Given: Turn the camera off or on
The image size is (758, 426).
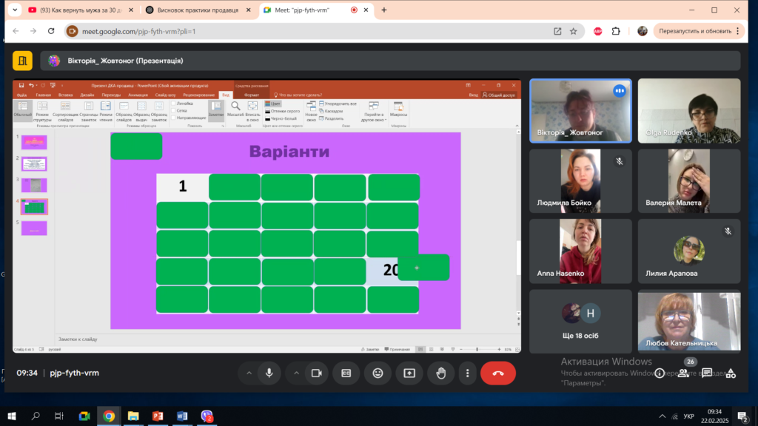Looking at the screenshot, I should pyautogui.click(x=315, y=373).
